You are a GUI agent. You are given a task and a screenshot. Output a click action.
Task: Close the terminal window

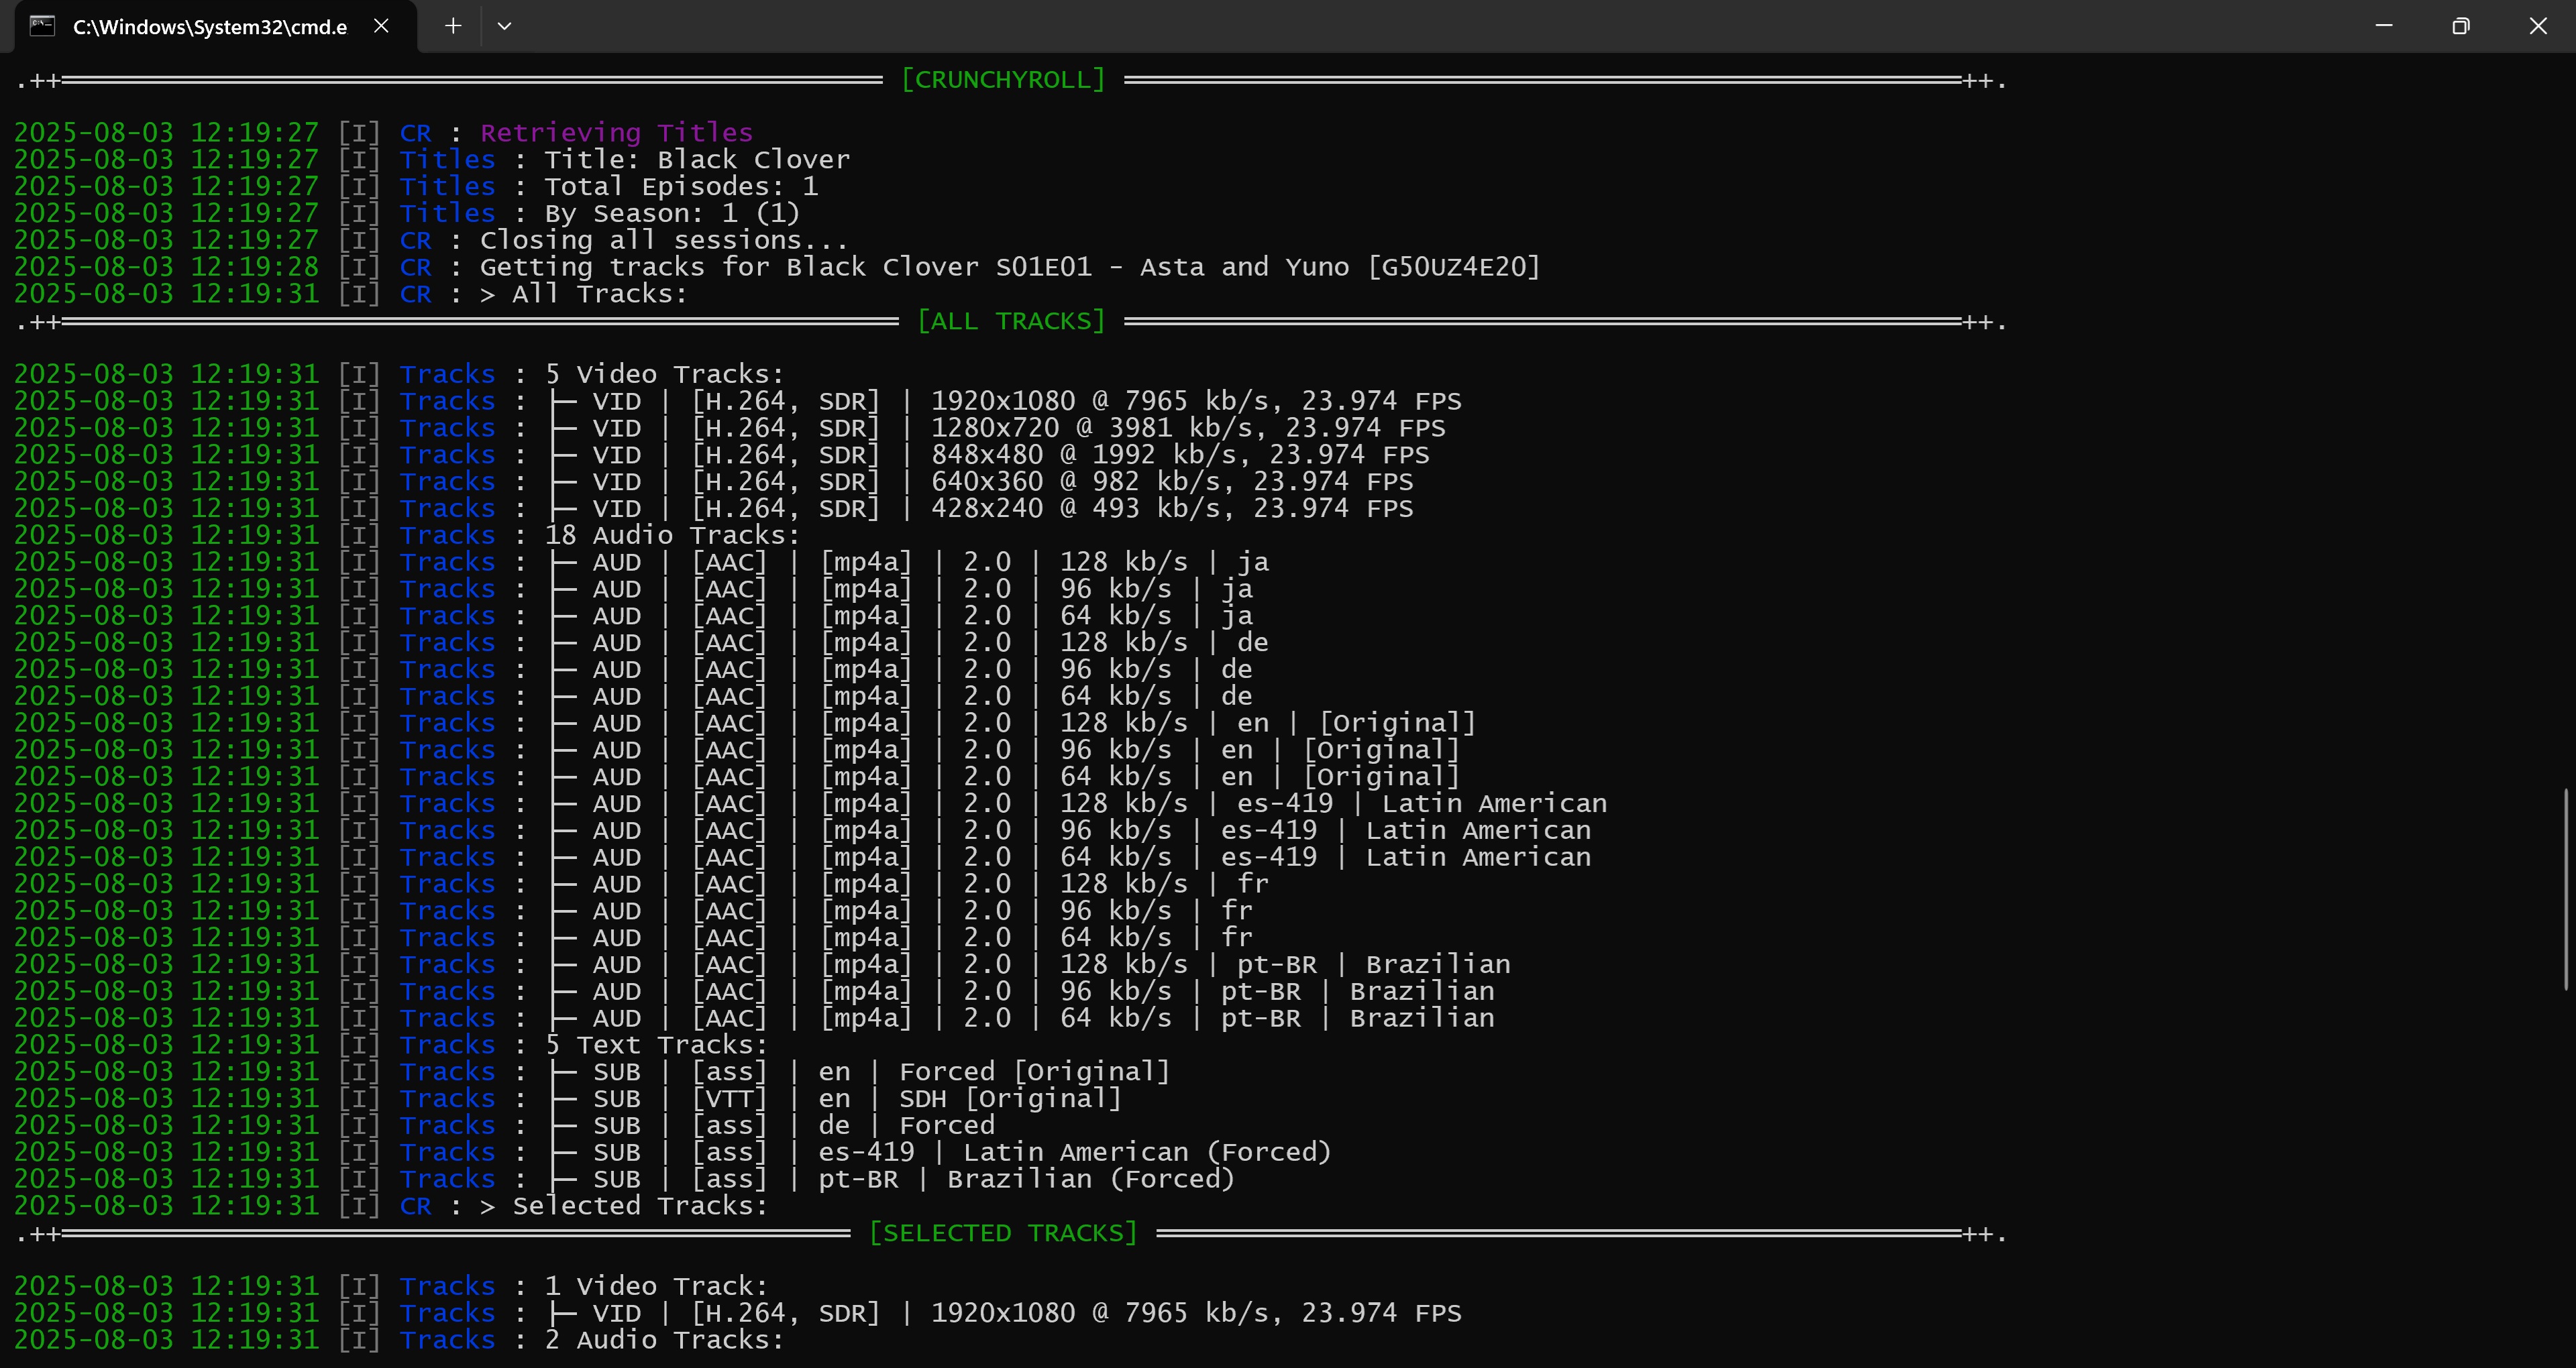[x=2538, y=26]
